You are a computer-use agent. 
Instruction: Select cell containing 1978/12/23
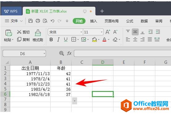click(x=30, y=84)
